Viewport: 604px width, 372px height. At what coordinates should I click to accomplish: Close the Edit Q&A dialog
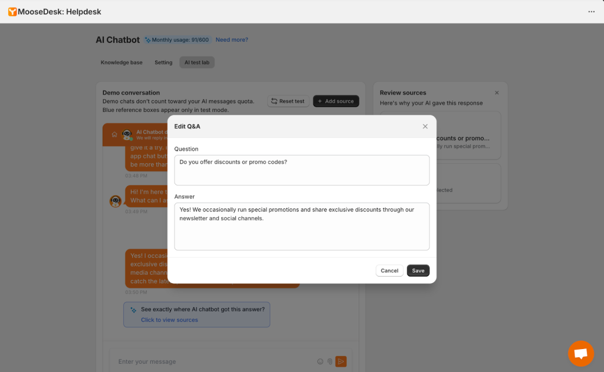(x=425, y=127)
